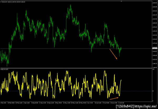Click the 1146.70 price scale value
Viewport: 158px width, 109px height.
155,64
